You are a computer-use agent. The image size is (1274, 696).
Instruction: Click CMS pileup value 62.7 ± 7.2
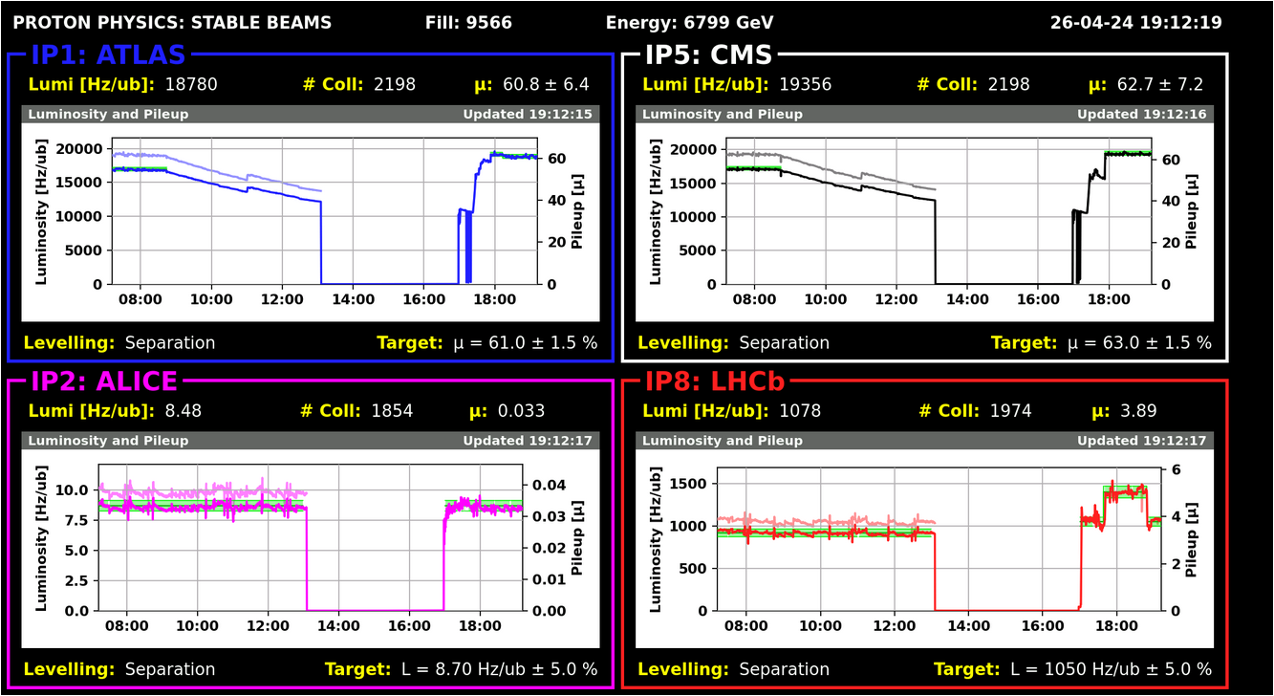coord(1159,84)
